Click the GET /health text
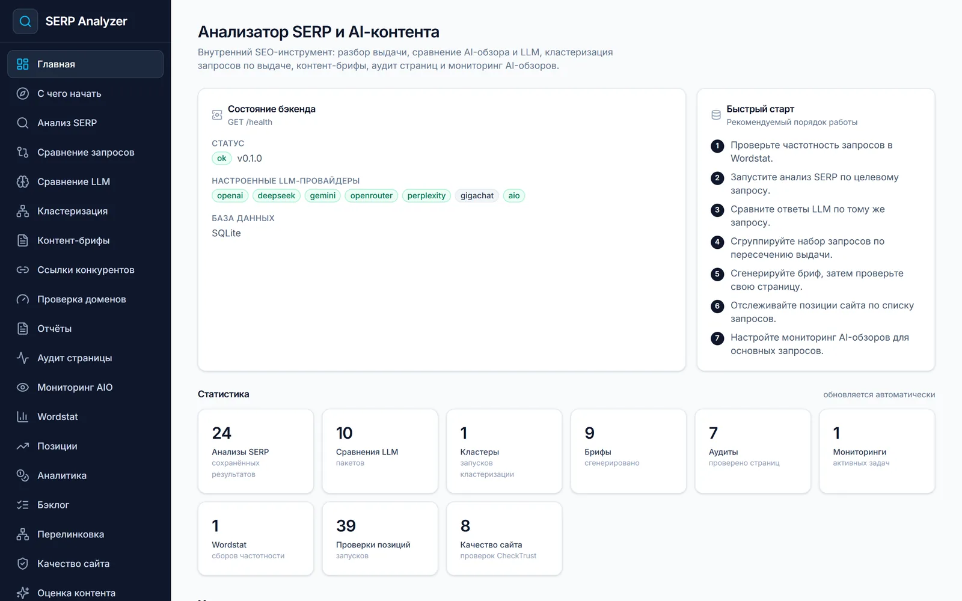Screen dimensions: 962x601 pyautogui.click(x=250, y=122)
